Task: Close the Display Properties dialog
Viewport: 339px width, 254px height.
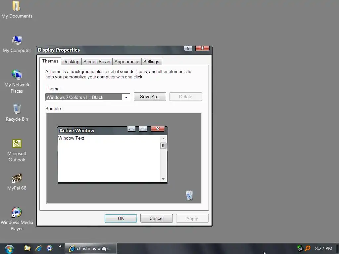Action: [x=202, y=48]
